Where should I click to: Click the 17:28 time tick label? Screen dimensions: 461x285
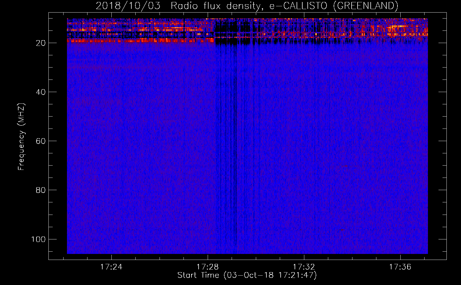tap(208, 267)
